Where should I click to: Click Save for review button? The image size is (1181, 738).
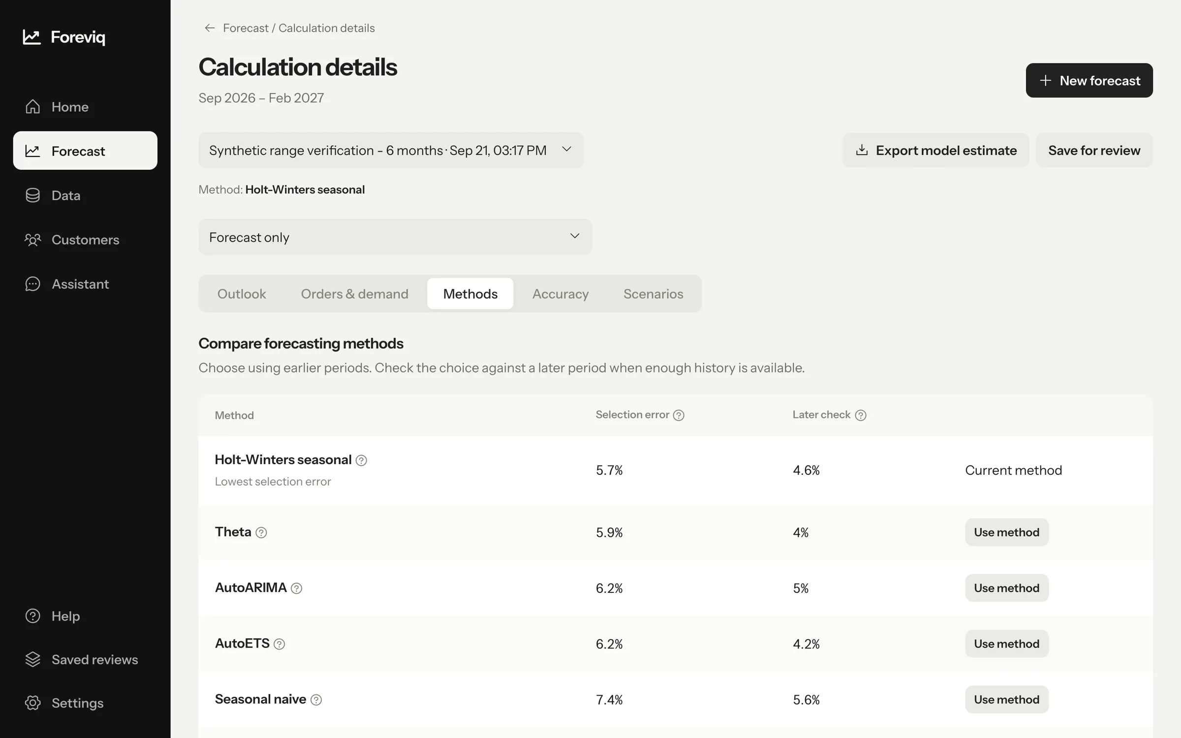click(1094, 150)
